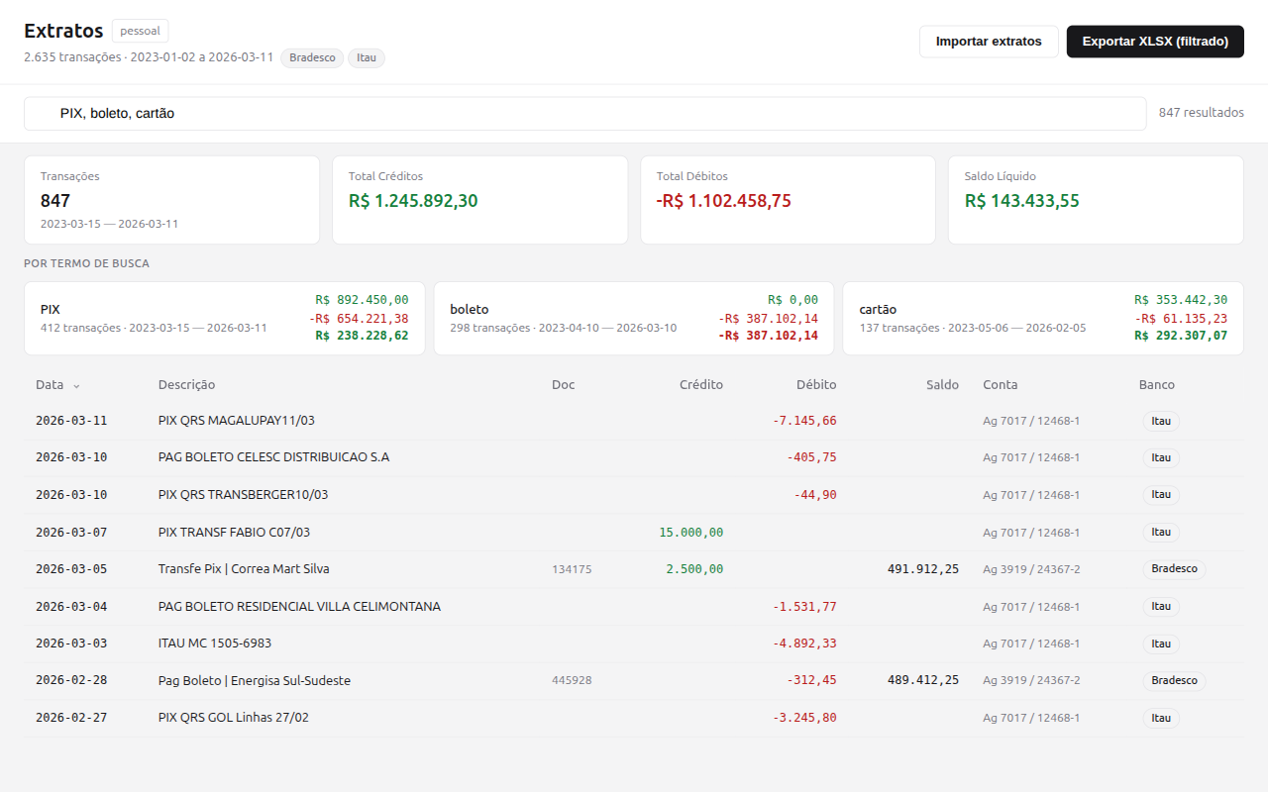Sort by the Saldo column header

pyautogui.click(x=942, y=385)
